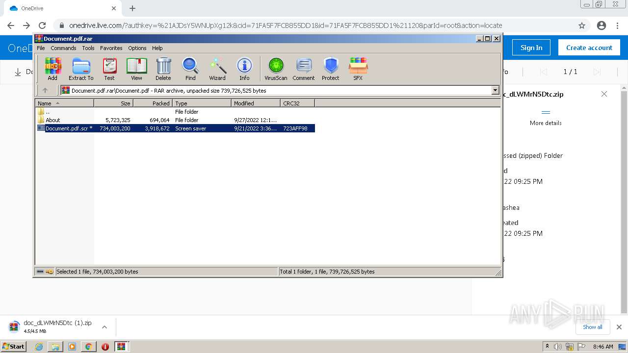Screen dimensions: 628x353
Task: Open the Tools menu
Action: coord(88,48)
